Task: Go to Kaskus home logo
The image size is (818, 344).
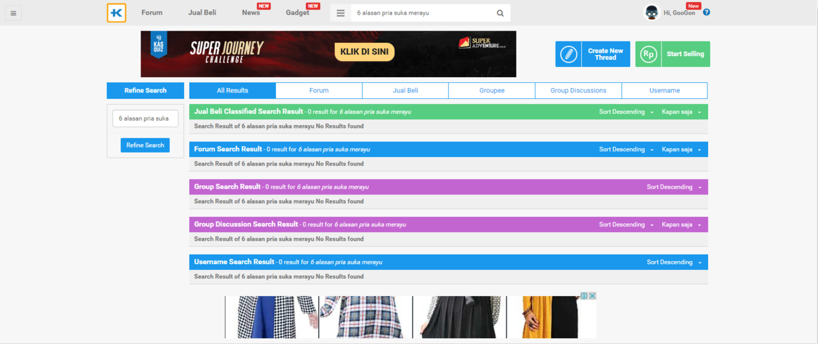Action: point(116,13)
